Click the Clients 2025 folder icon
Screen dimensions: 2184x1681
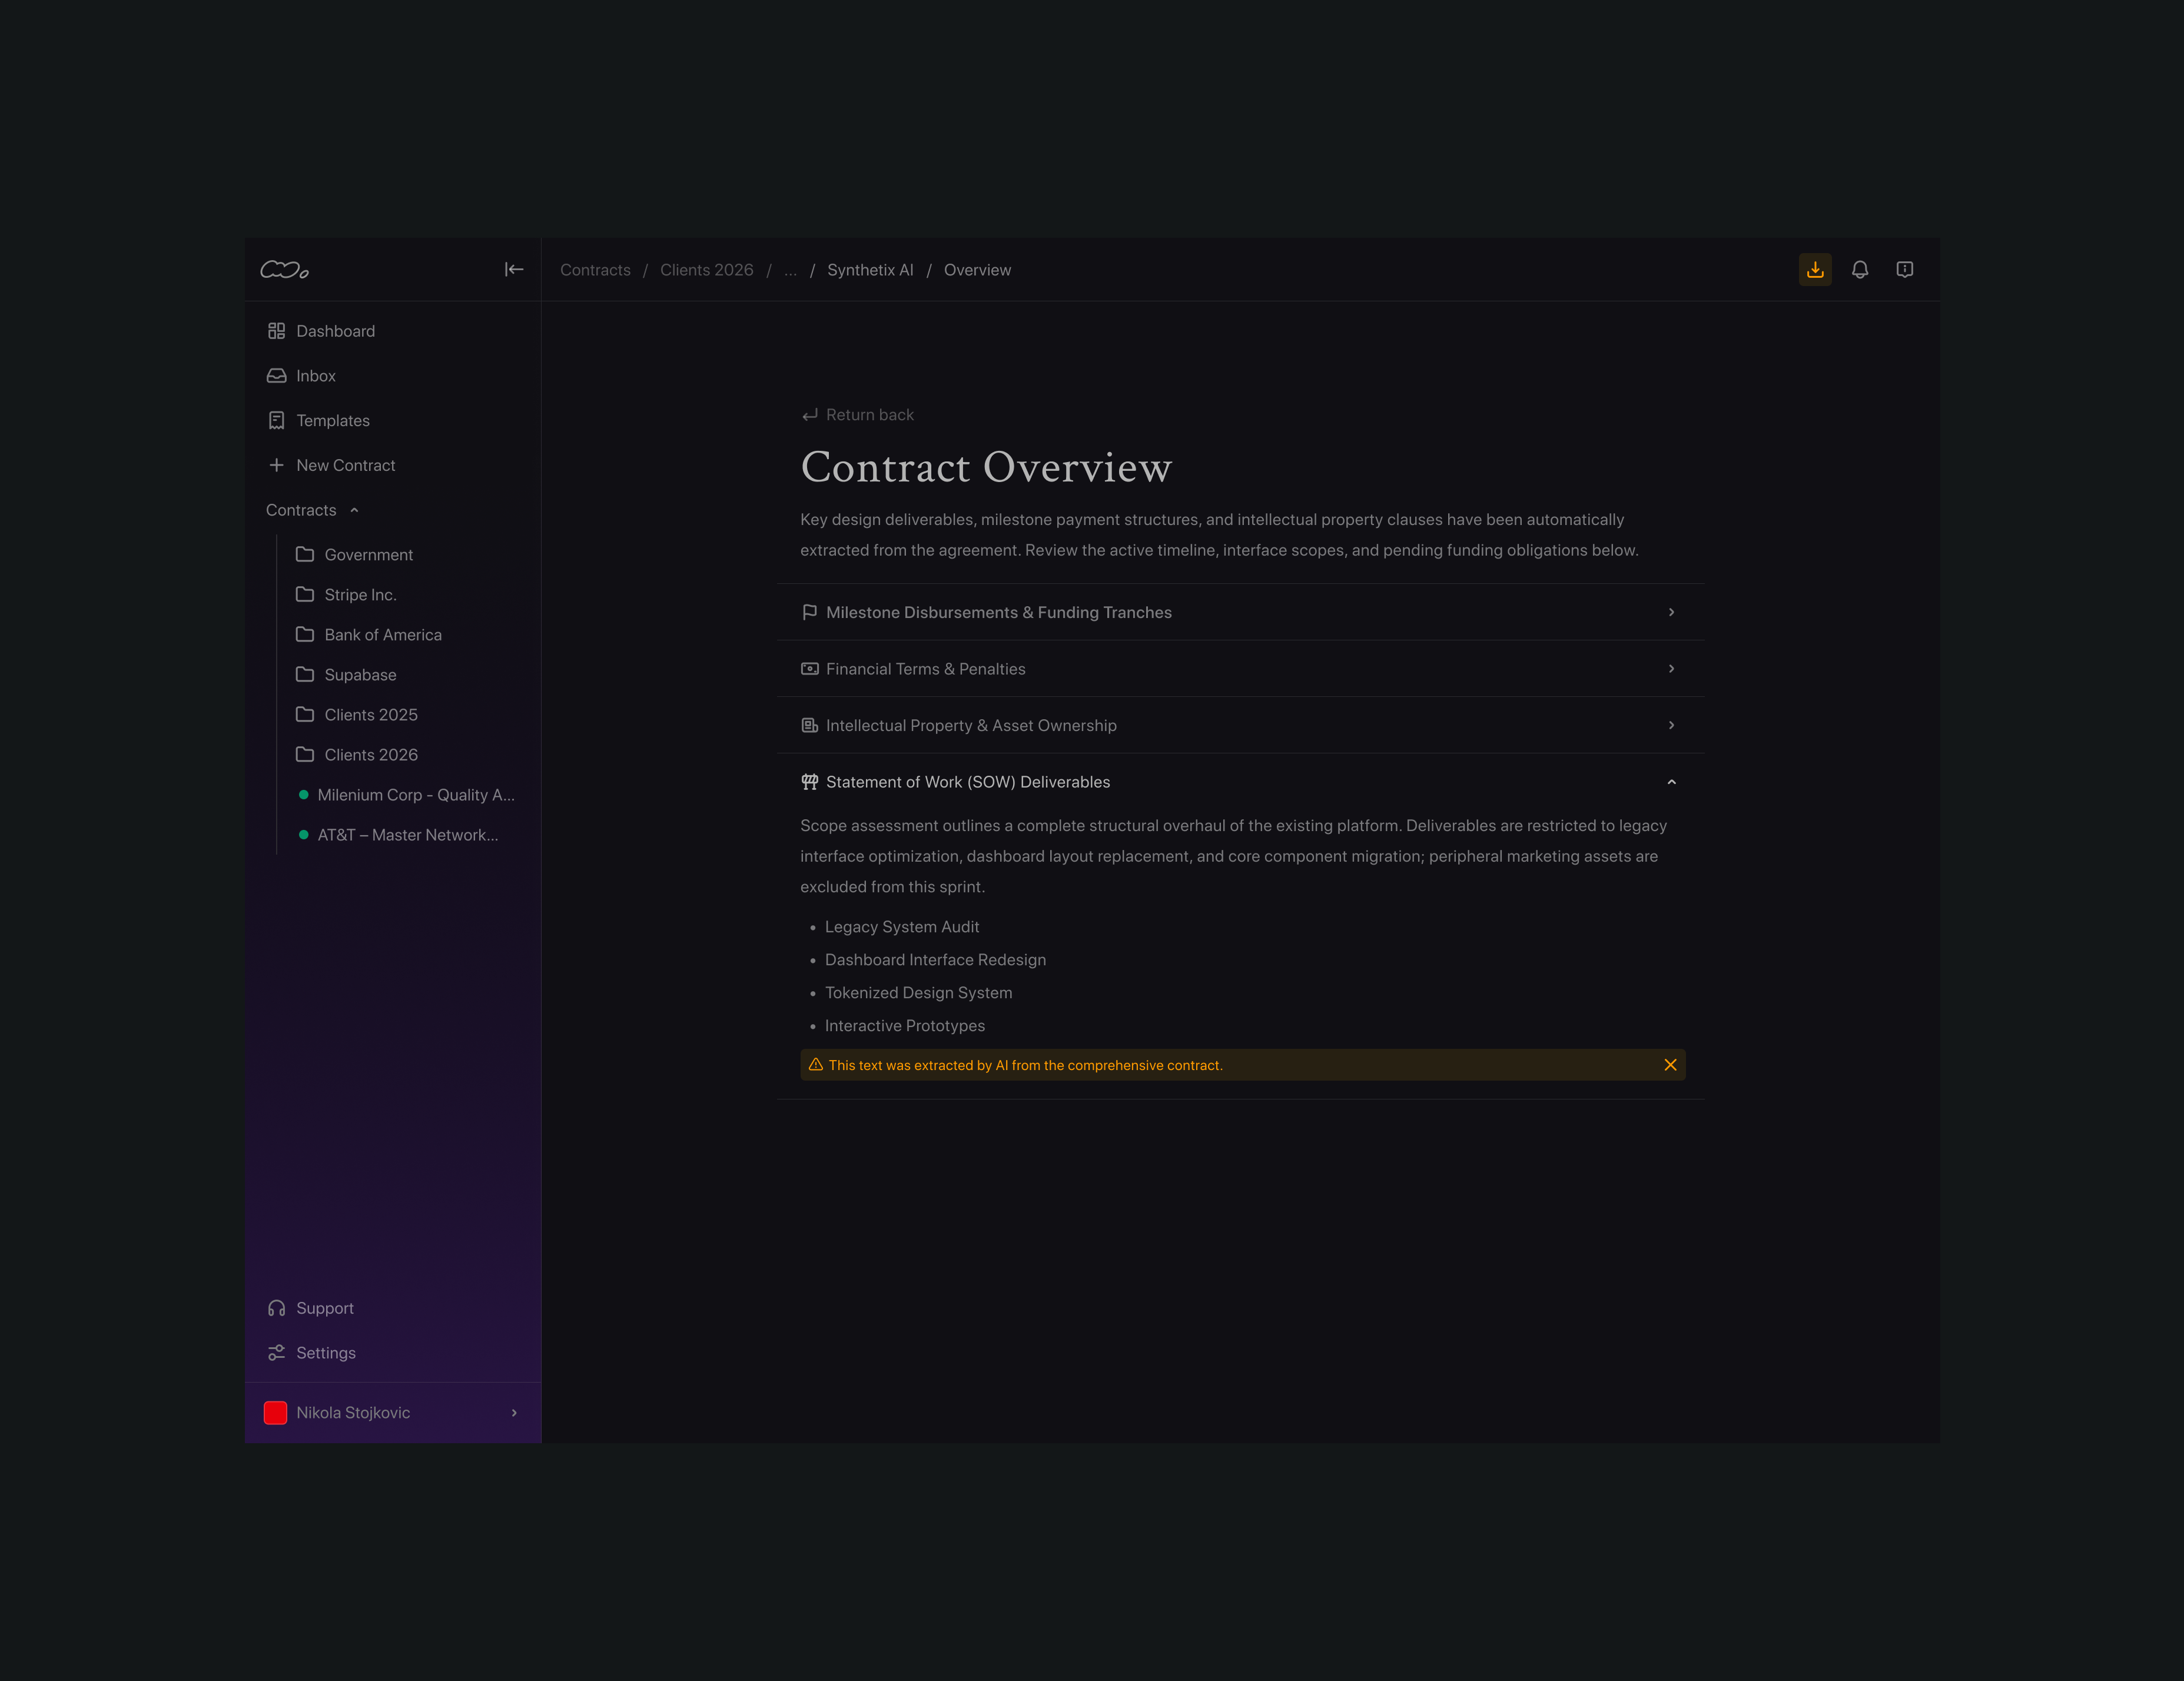[305, 714]
